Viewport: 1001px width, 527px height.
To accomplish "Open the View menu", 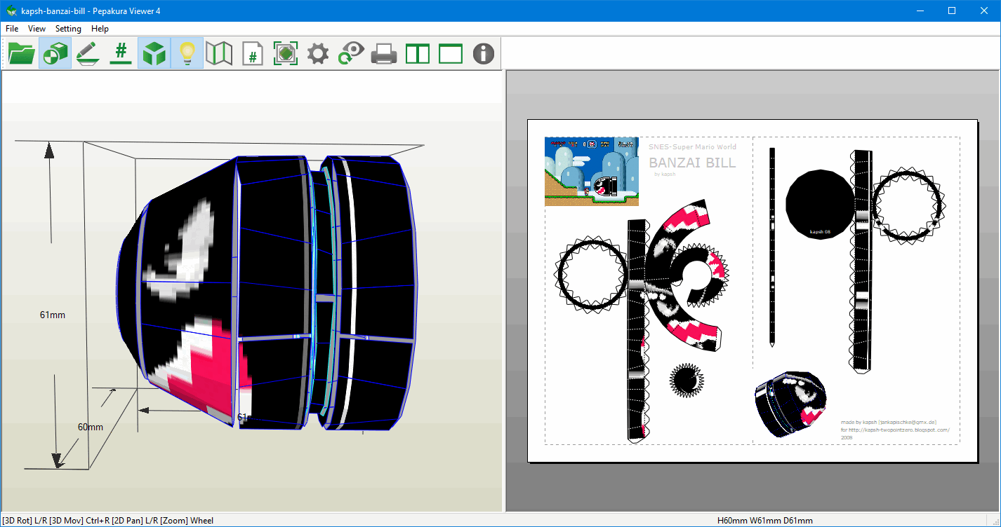I will pos(37,29).
